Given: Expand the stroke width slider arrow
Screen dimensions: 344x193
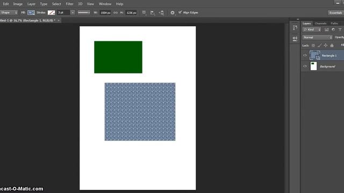Looking at the screenshot, I should coord(73,13).
